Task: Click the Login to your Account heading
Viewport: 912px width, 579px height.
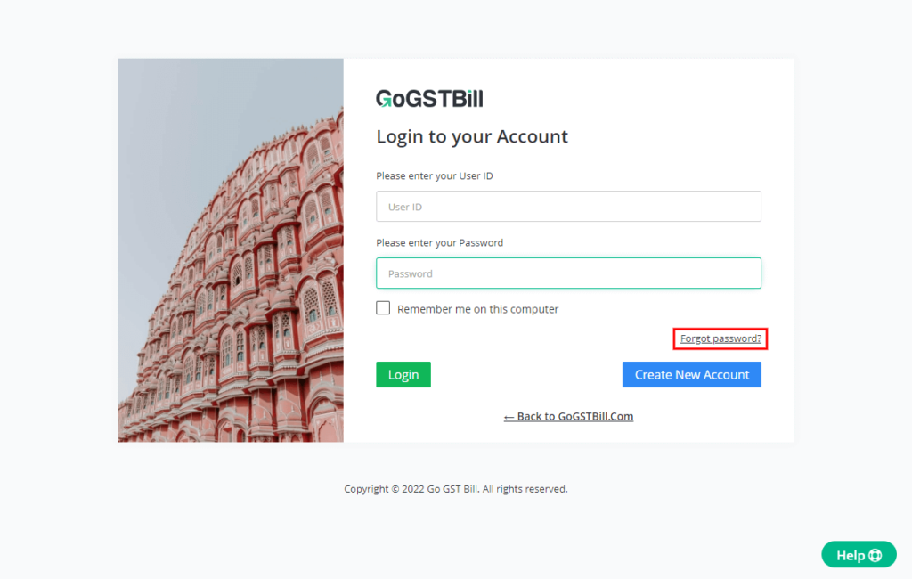Action: click(472, 136)
